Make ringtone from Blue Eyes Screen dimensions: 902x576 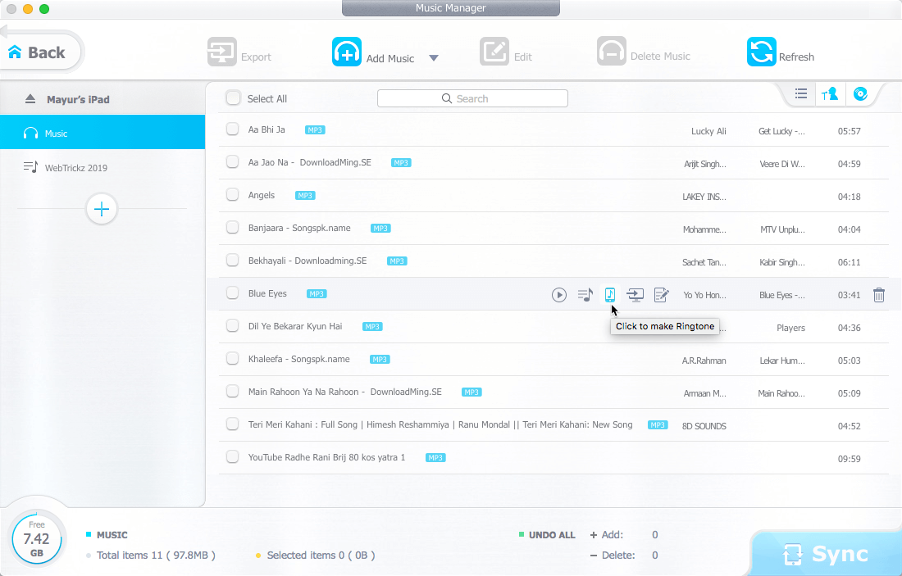pos(610,294)
